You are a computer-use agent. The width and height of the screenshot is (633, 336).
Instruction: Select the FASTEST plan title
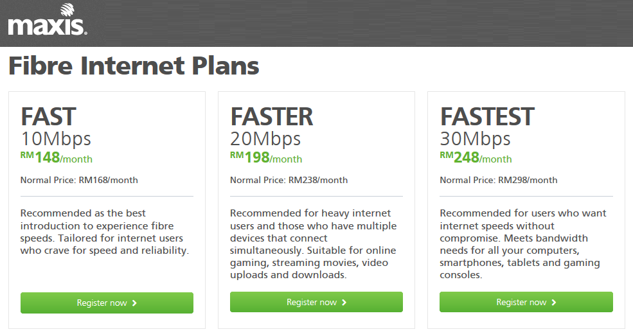(487, 117)
